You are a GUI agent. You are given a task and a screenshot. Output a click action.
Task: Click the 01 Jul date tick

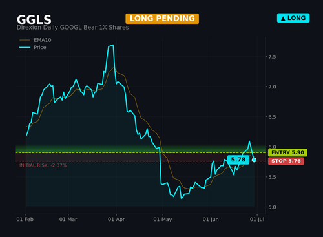point(257,219)
